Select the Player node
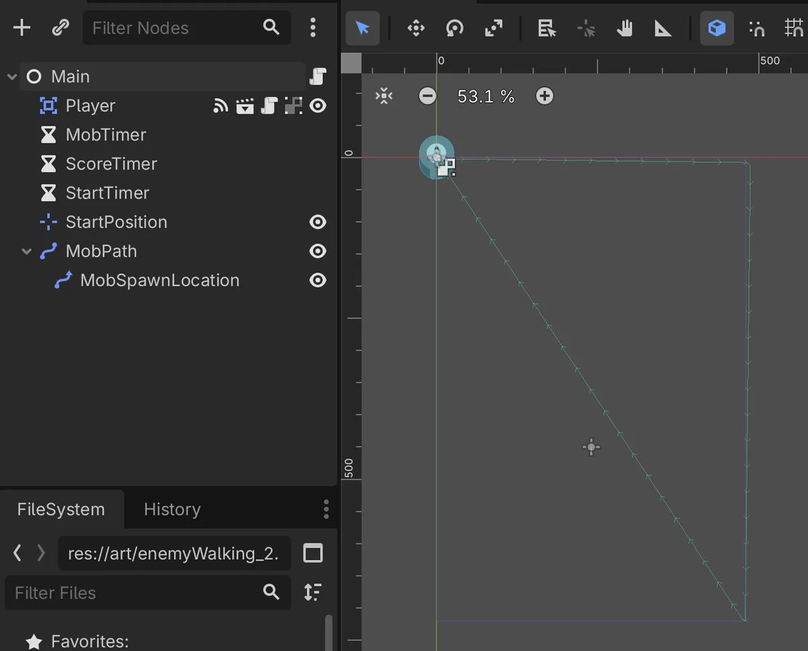The image size is (808, 651). pyautogui.click(x=90, y=106)
